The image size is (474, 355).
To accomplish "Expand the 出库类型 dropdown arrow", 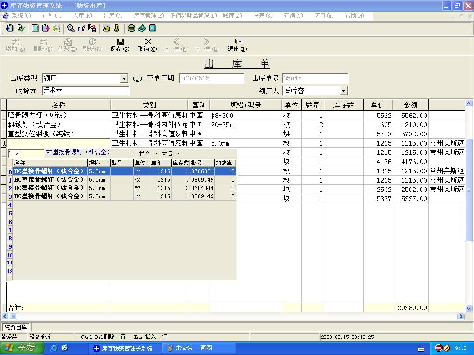I will (x=124, y=79).
